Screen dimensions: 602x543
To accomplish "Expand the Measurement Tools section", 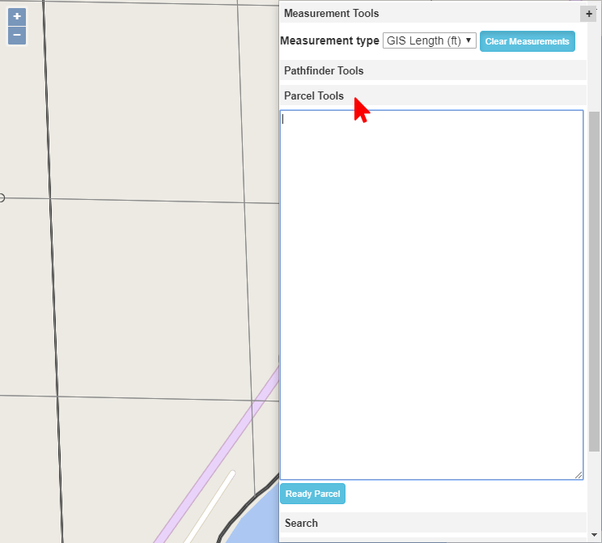I will point(332,14).
